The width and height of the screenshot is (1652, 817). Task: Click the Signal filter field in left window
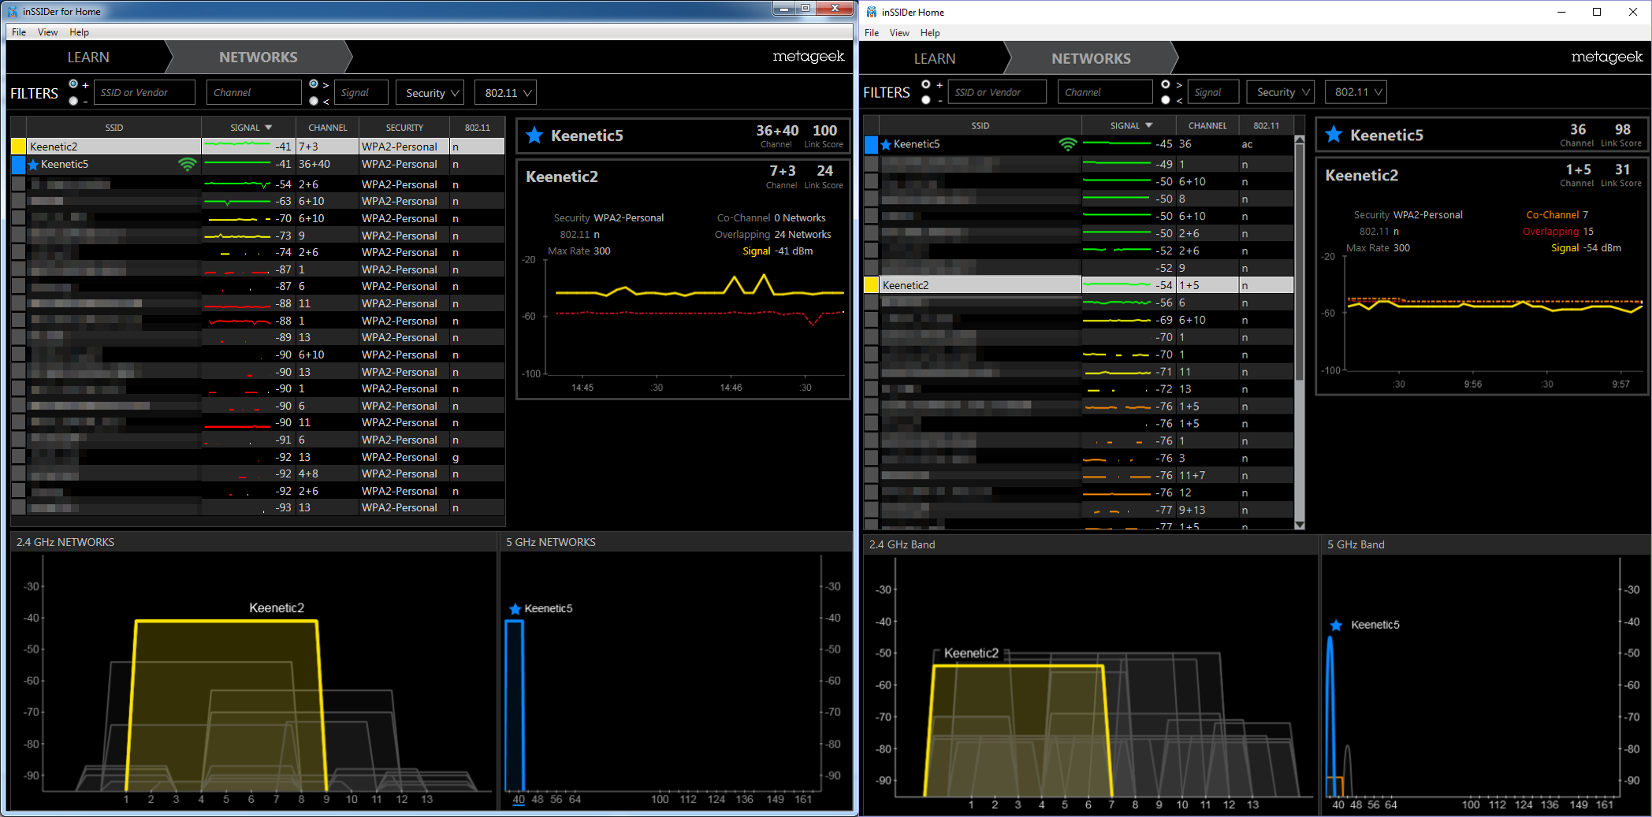pos(361,92)
